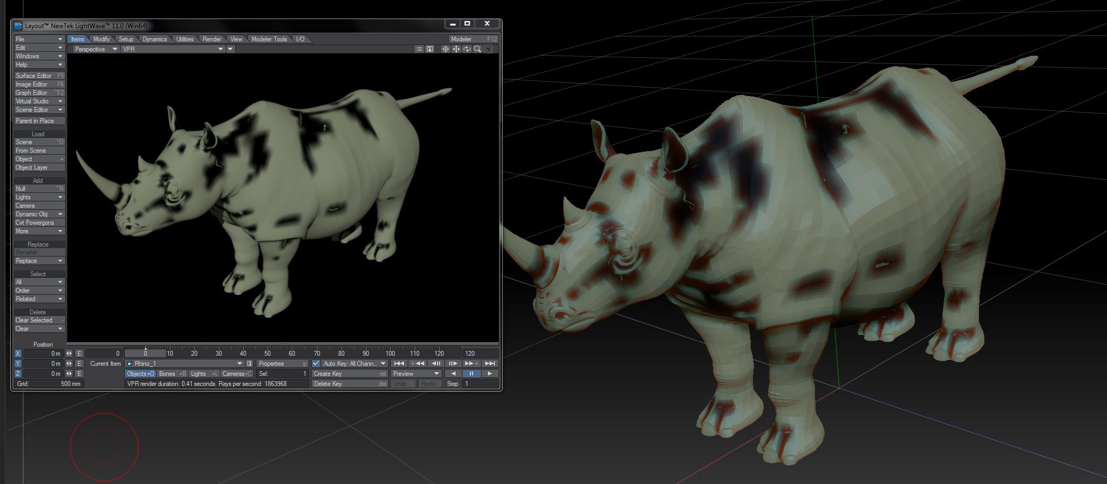1107x484 pixels.
Task: Click the center view crosshair icon
Action: pos(445,49)
